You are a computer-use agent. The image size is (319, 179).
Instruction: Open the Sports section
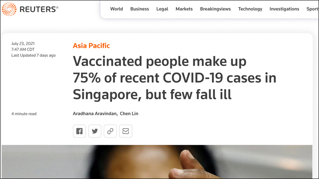[313, 9]
